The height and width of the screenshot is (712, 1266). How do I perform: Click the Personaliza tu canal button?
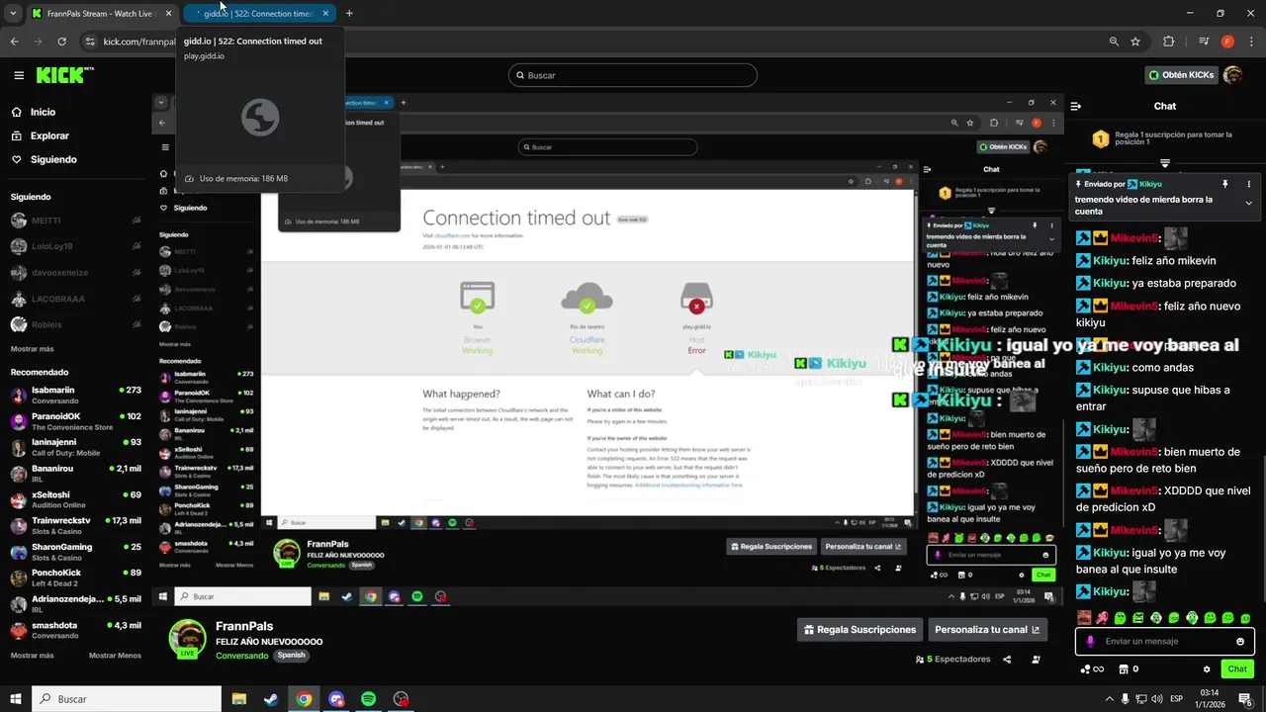click(x=987, y=630)
